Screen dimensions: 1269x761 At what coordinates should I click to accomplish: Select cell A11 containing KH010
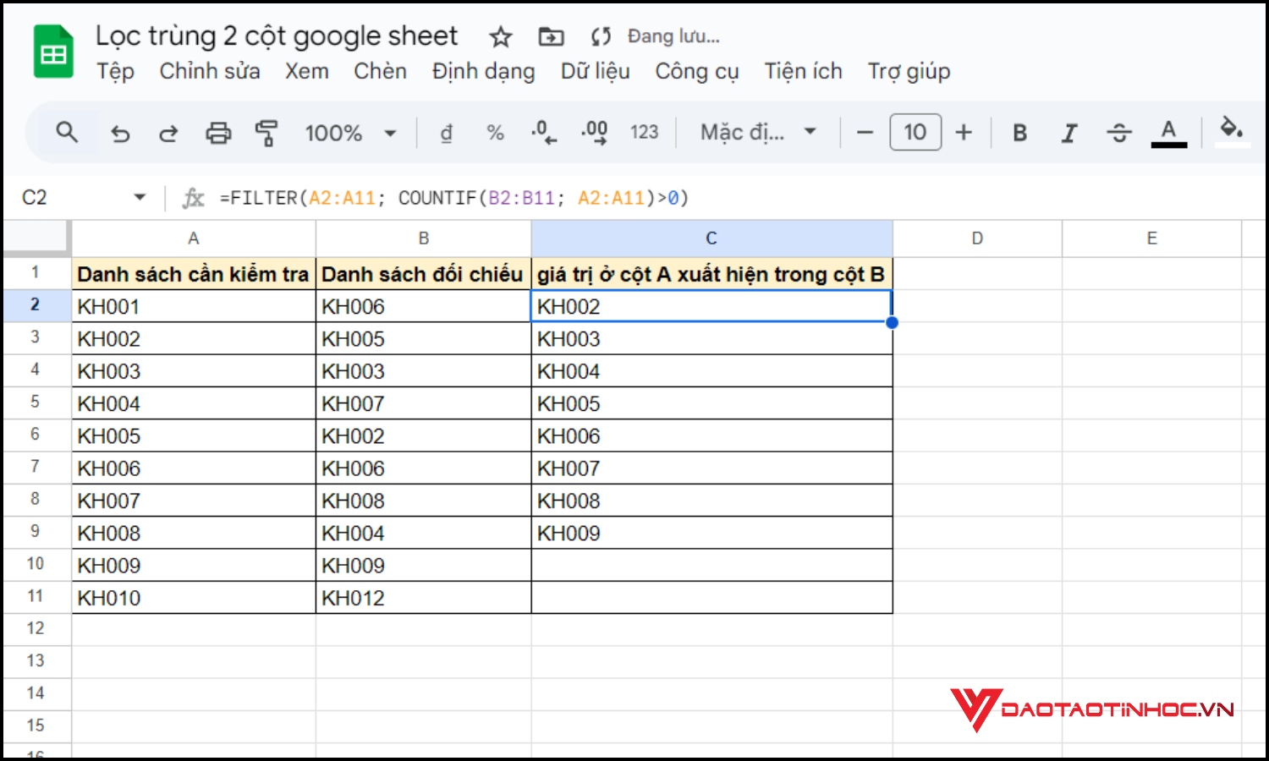(x=193, y=597)
